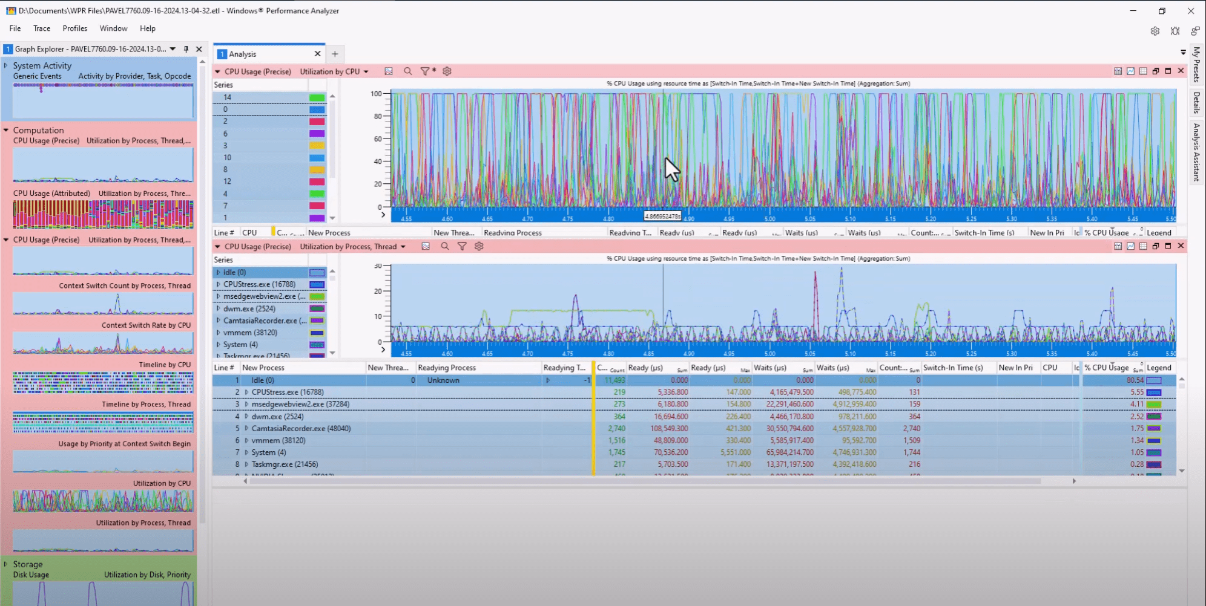The height and width of the screenshot is (606, 1206).
Task: Open the Profiles menu
Action: point(75,28)
